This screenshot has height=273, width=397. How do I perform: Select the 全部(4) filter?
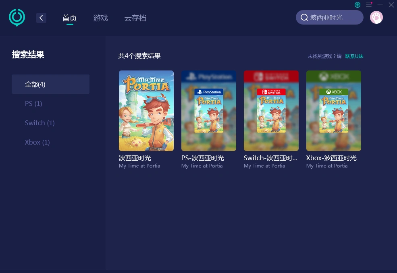51,84
